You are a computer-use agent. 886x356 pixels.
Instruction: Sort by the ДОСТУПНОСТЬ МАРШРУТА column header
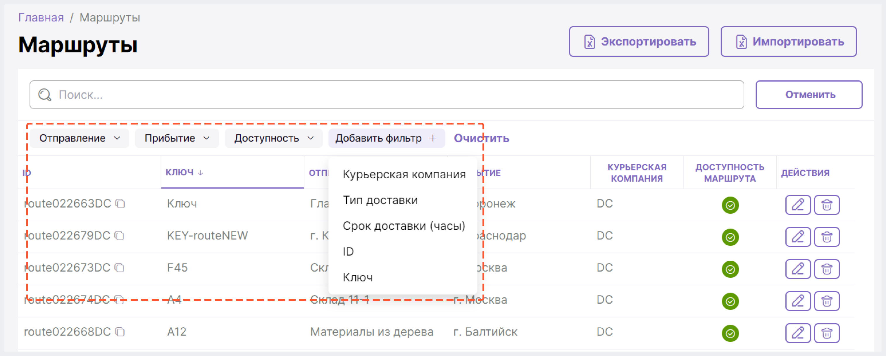click(730, 173)
